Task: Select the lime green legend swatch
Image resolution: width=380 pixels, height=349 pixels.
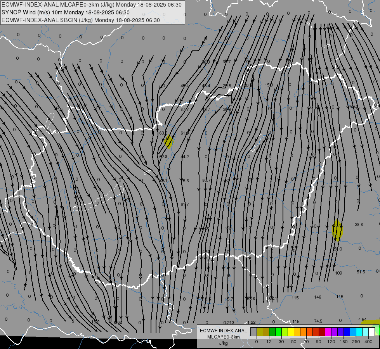Action: point(285,332)
